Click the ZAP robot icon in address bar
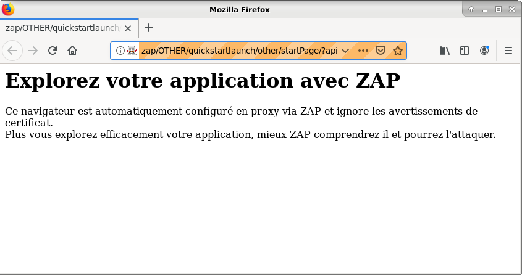The image size is (522, 275). [132, 51]
